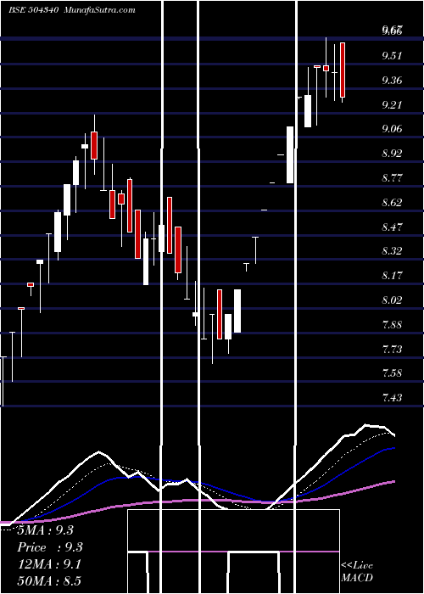
Task: Select the 8.32 price axis label
Action: (x=392, y=251)
